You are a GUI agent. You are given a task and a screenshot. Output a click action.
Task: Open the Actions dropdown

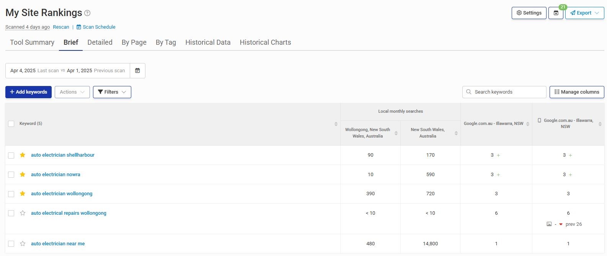72,92
